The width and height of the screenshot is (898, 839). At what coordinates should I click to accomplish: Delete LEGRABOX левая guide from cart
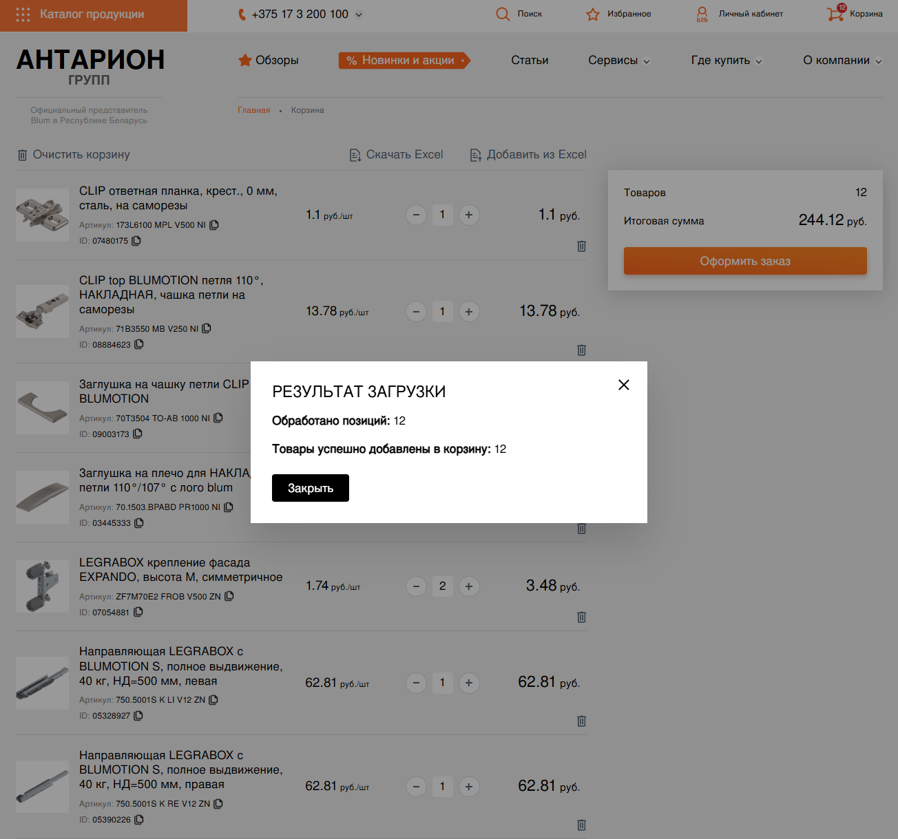[581, 721]
